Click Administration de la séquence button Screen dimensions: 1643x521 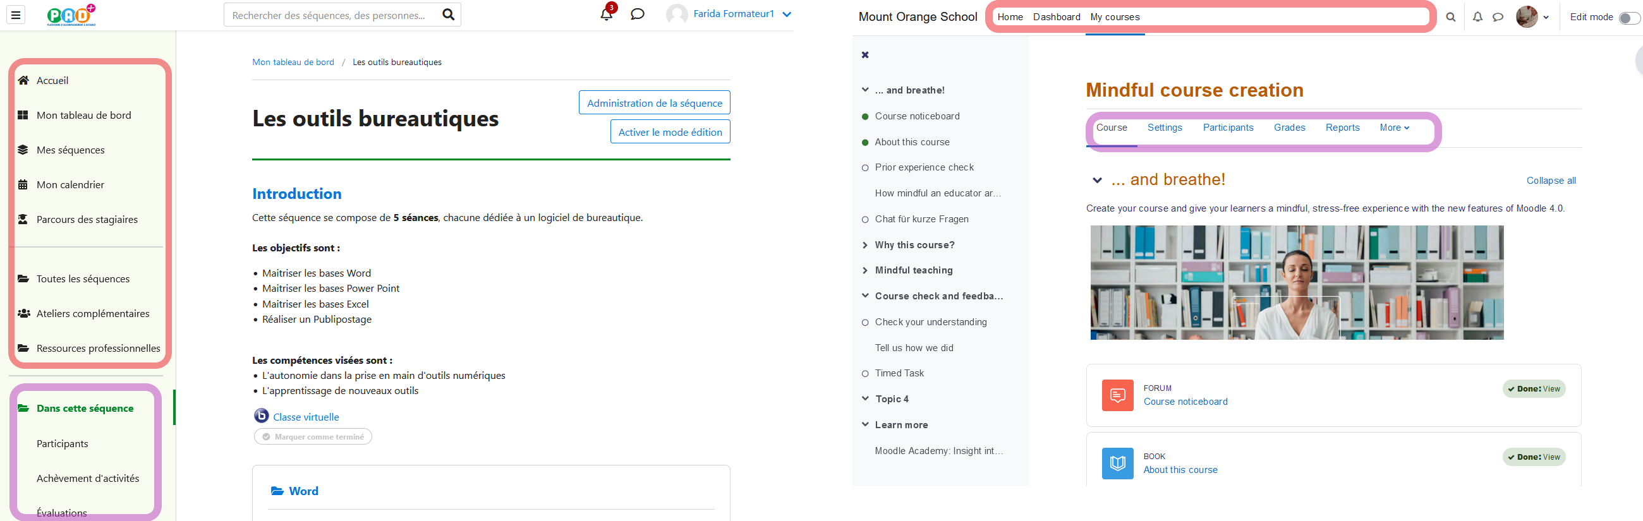click(x=655, y=103)
